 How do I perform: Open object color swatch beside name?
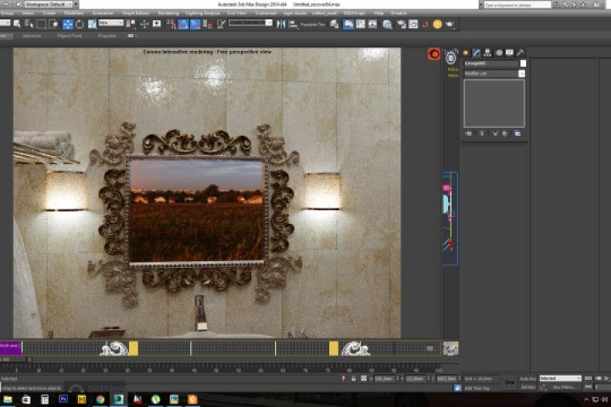523,63
